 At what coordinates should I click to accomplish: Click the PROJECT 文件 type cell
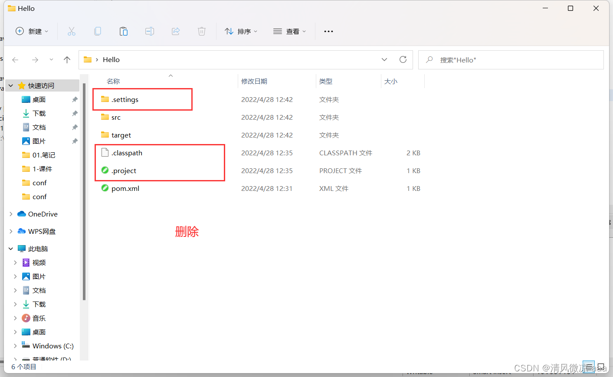(x=341, y=170)
